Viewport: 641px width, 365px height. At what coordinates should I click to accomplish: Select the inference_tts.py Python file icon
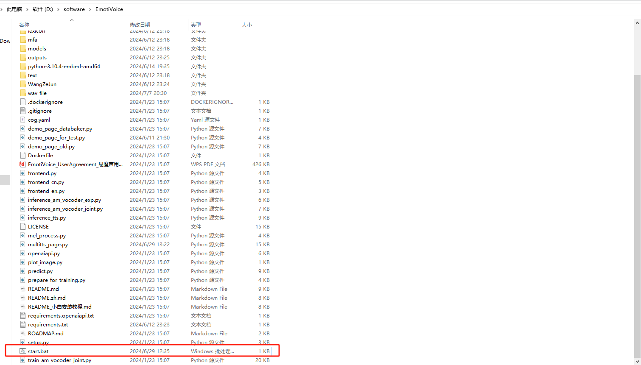coord(23,218)
